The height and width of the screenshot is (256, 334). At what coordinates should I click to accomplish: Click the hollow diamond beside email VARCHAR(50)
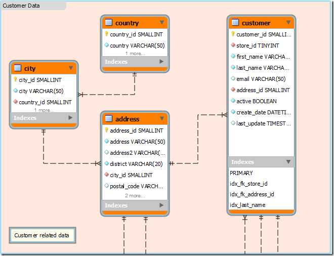pos(233,78)
